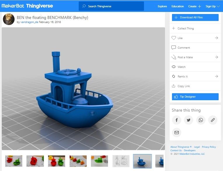223x171 pixels.
Task: Open the Legal link
Action: coord(197,147)
